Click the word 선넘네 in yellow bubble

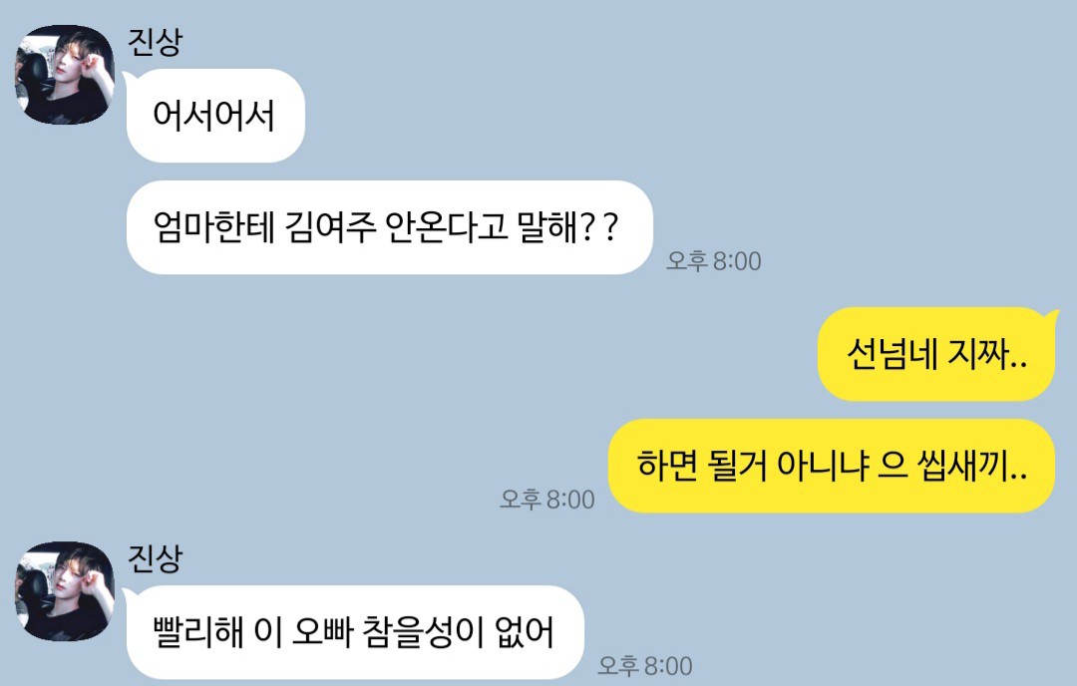[892, 354]
